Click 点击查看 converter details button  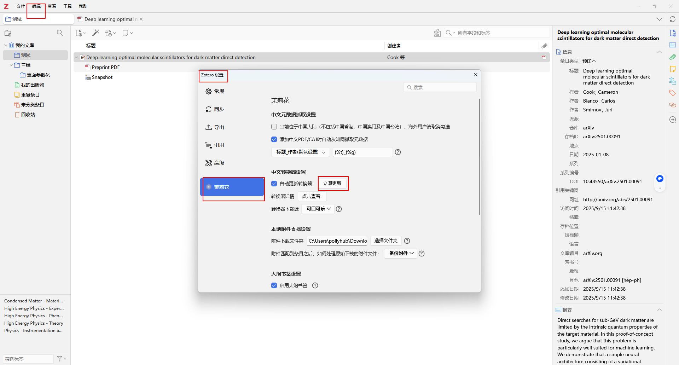311,196
